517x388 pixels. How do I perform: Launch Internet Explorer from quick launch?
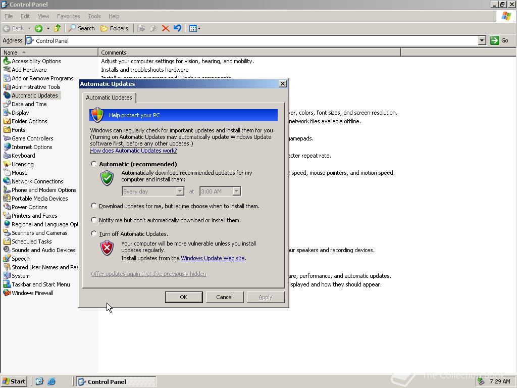[51, 381]
